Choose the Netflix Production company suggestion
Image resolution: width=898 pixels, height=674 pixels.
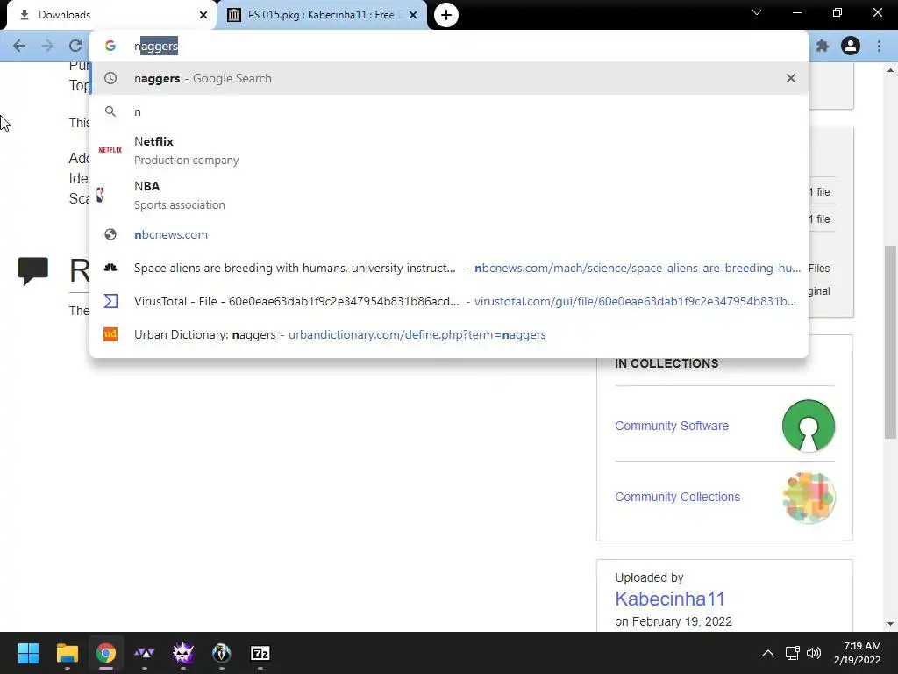coord(450,150)
